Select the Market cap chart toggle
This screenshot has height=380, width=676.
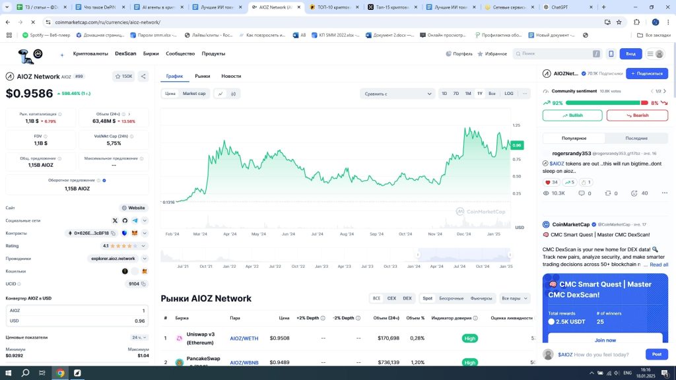point(194,94)
